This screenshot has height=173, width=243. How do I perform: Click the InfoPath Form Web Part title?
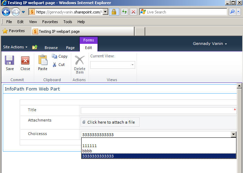32,89
